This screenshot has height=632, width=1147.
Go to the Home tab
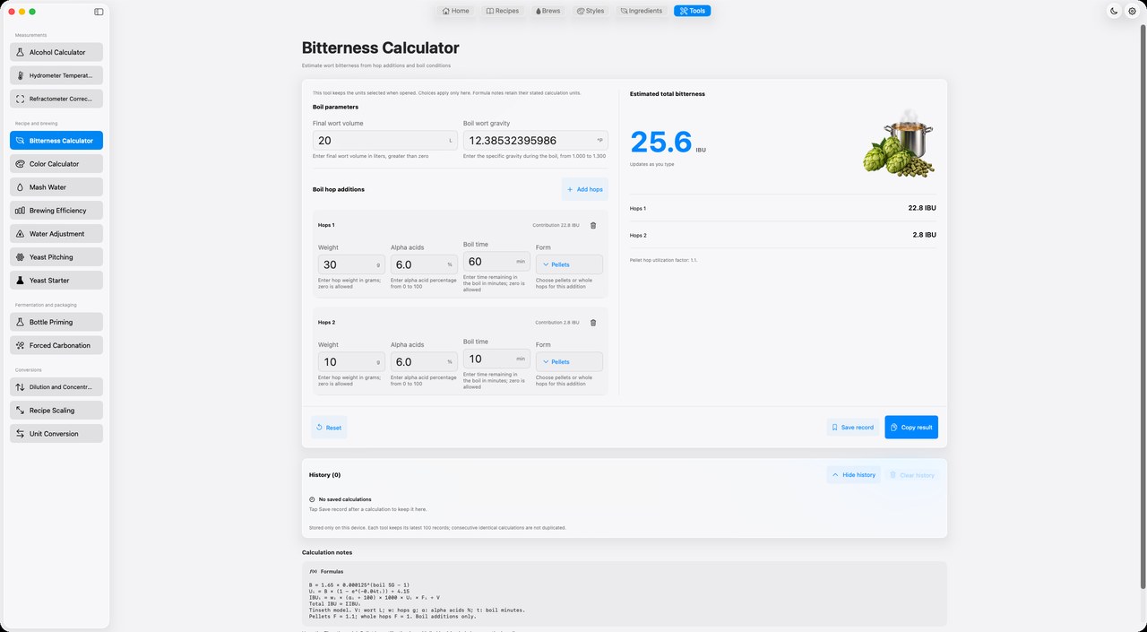click(x=456, y=11)
